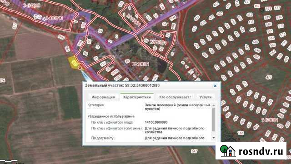The image size is (291, 164).
Task: Open the Кто обслуживает? tab
Action: (175, 97)
